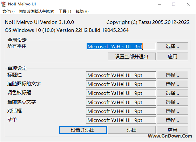Click the version text 'No!! Meiryo UI Version 3.1.0.0'
Viewport: 196px width, 142px height.
click(39, 22)
